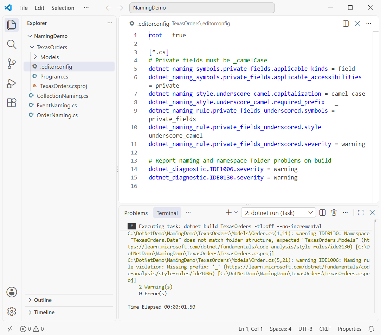381x335 pixels.
Task: Split the terminal pane
Action: pyautogui.click(x=322, y=213)
